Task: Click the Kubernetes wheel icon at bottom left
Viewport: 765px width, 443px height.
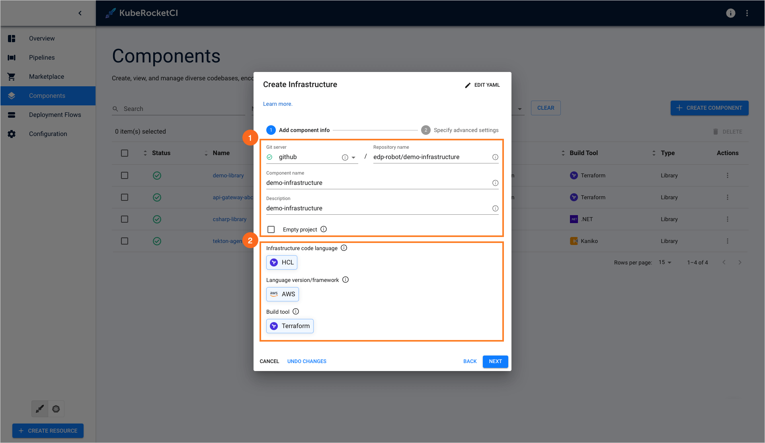Action: coord(56,409)
